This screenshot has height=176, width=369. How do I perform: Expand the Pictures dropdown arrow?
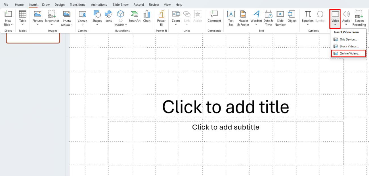(37, 25)
